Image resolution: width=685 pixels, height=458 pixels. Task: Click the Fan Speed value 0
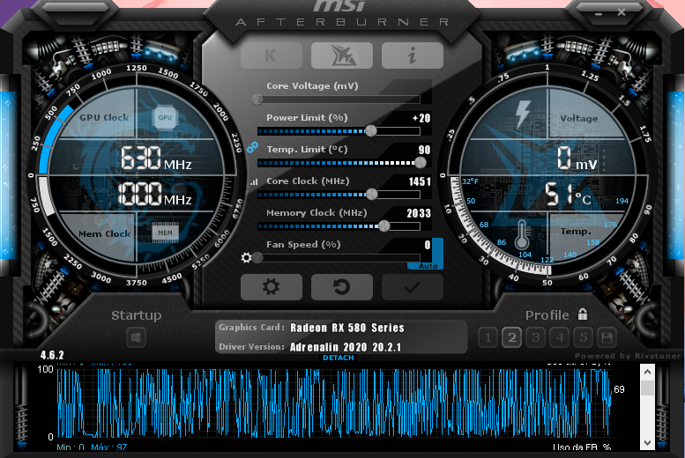(428, 245)
